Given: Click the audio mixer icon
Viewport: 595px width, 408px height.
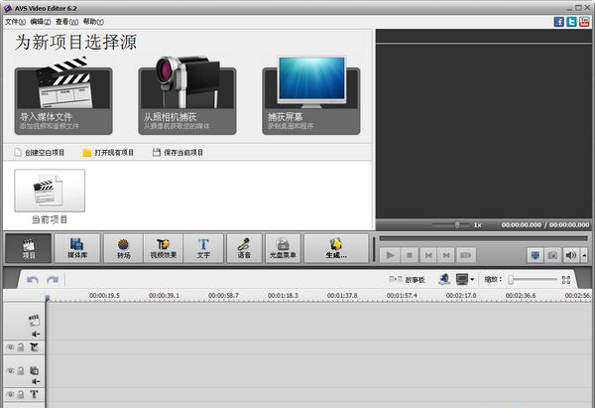Looking at the screenshot, I should tap(444, 279).
